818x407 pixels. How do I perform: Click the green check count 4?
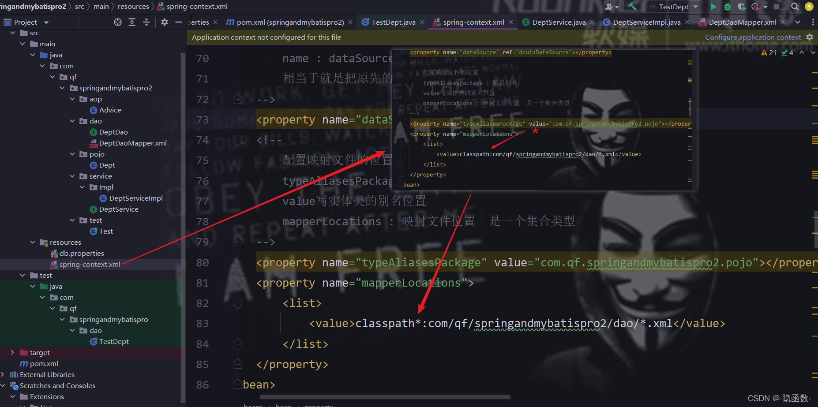click(788, 53)
